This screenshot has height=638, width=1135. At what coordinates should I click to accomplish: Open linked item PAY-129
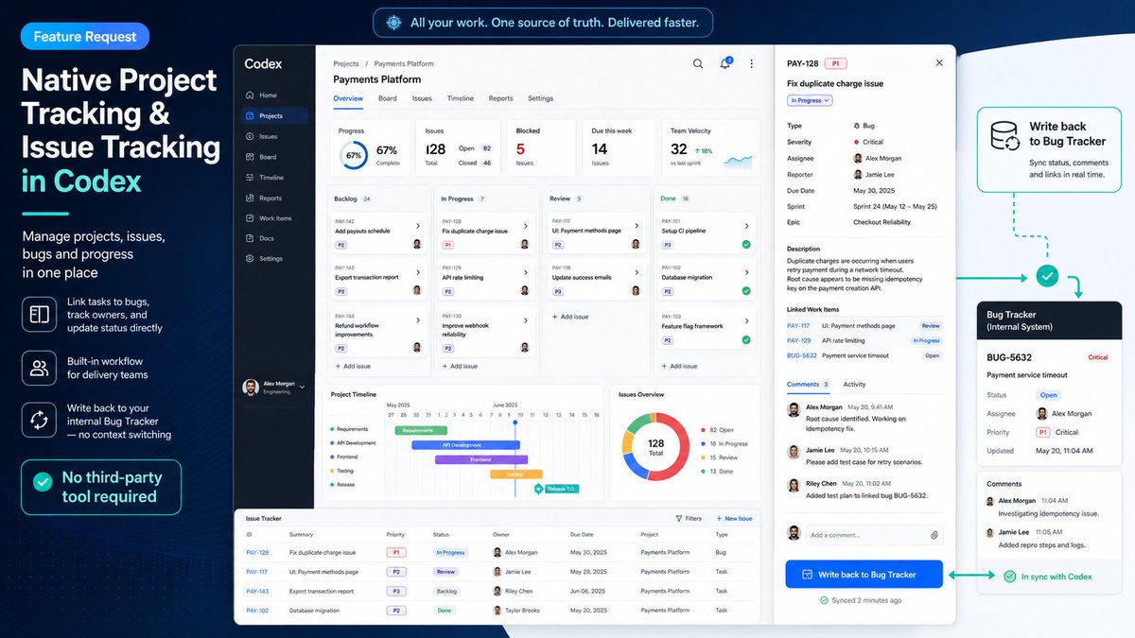point(798,340)
